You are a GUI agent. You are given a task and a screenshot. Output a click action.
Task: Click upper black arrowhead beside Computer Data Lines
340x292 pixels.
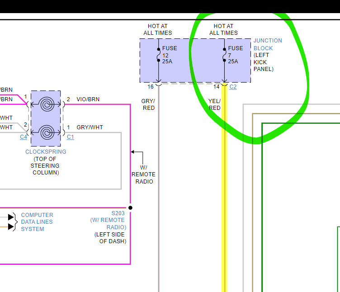[11, 217]
